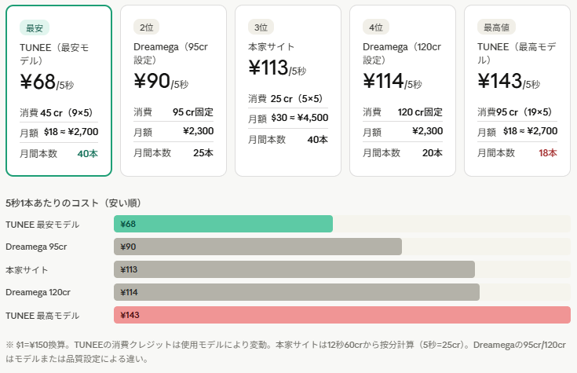The width and height of the screenshot is (577, 373).
Task: Click the ¥90 Dreamega 95cr bar
Action: pyautogui.click(x=257, y=247)
